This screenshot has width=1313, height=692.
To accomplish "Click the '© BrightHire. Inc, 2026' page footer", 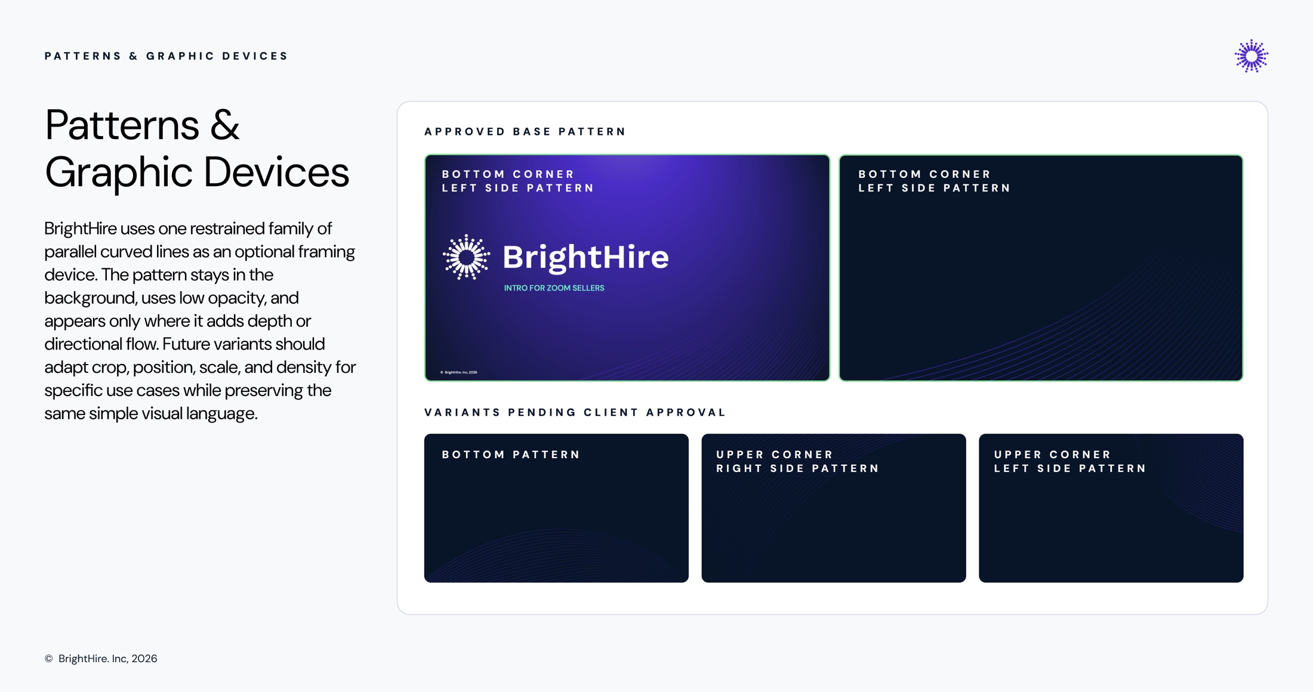I will (101, 659).
